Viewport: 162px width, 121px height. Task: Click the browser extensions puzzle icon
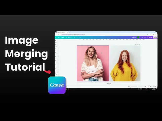151,35
